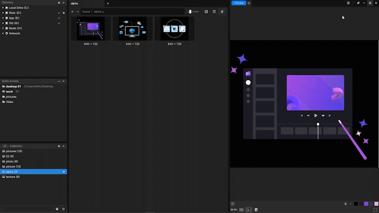Expand the Network tree node
The image size is (379, 213).
click(3, 33)
